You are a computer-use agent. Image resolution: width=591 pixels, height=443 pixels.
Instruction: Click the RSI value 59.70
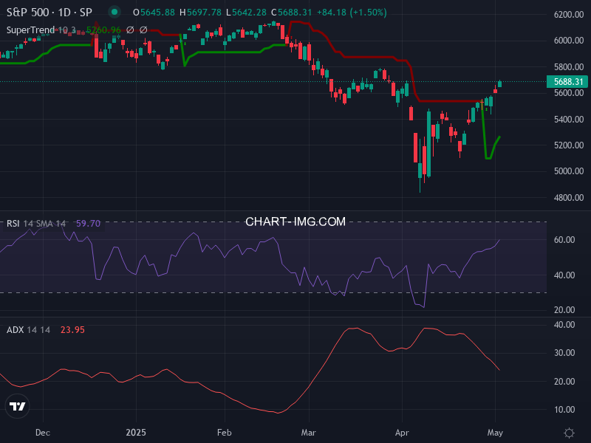(88, 224)
